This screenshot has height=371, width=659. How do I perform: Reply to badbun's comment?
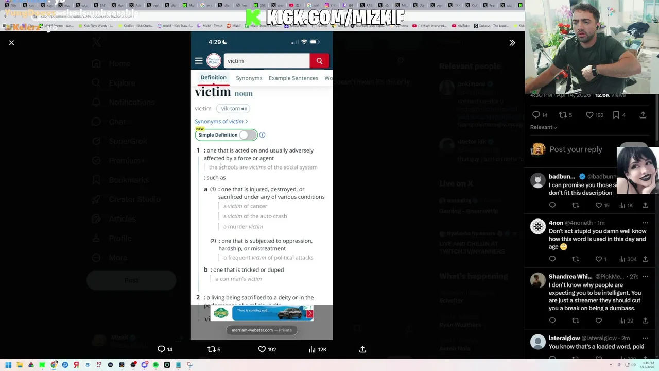[x=552, y=205]
